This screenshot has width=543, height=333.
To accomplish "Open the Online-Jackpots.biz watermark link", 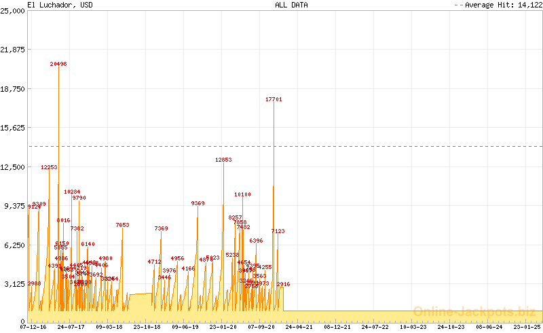I will pyautogui.click(x=477, y=311).
